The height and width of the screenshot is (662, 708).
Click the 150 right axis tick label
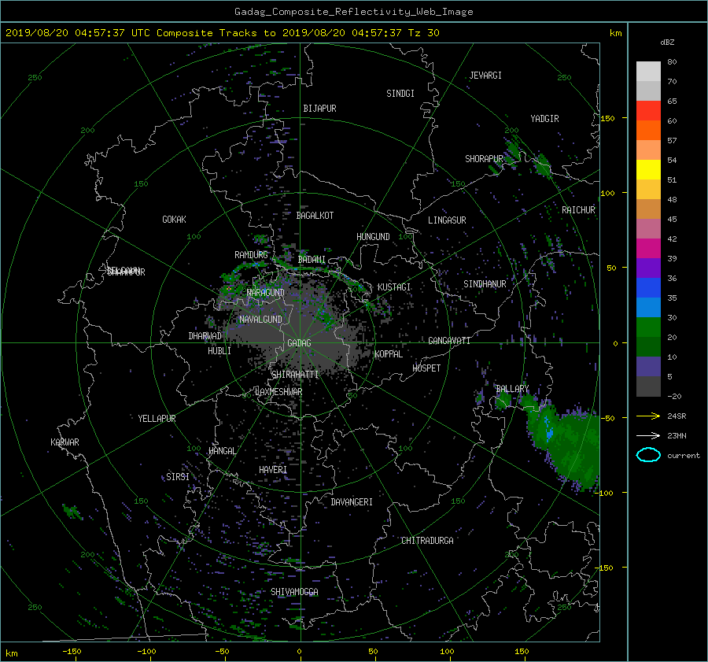(608, 118)
